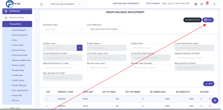
Task: Expand the Retail Shop menu
Action: (27, 108)
